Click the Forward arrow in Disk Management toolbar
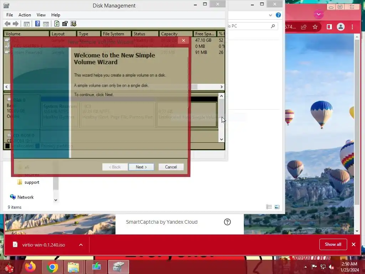The width and height of the screenshot is (365, 274). (16, 24)
